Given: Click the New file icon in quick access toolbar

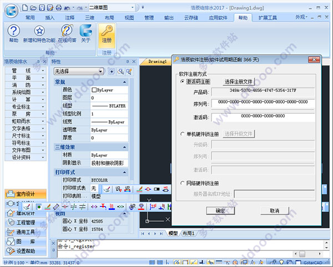Looking at the screenshot, I should click(25, 8).
